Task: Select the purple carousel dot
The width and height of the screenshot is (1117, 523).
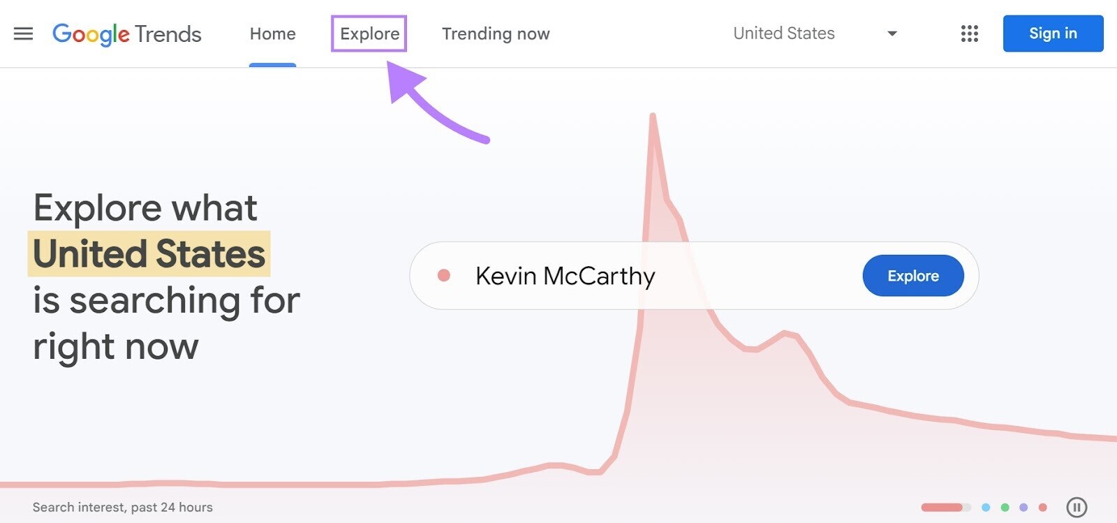Action: tap(1023, 507)
